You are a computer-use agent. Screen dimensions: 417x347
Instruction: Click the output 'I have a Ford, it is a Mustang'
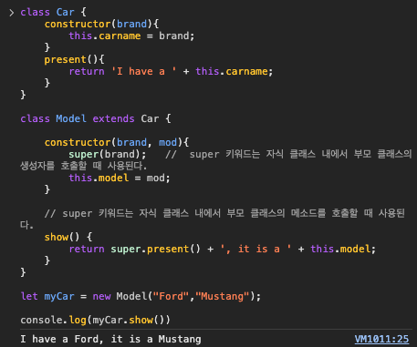[110, 339]
